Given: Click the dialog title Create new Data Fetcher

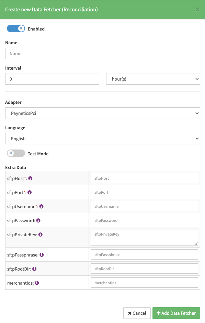Looking at the screenshot, I should click(52, 10).
